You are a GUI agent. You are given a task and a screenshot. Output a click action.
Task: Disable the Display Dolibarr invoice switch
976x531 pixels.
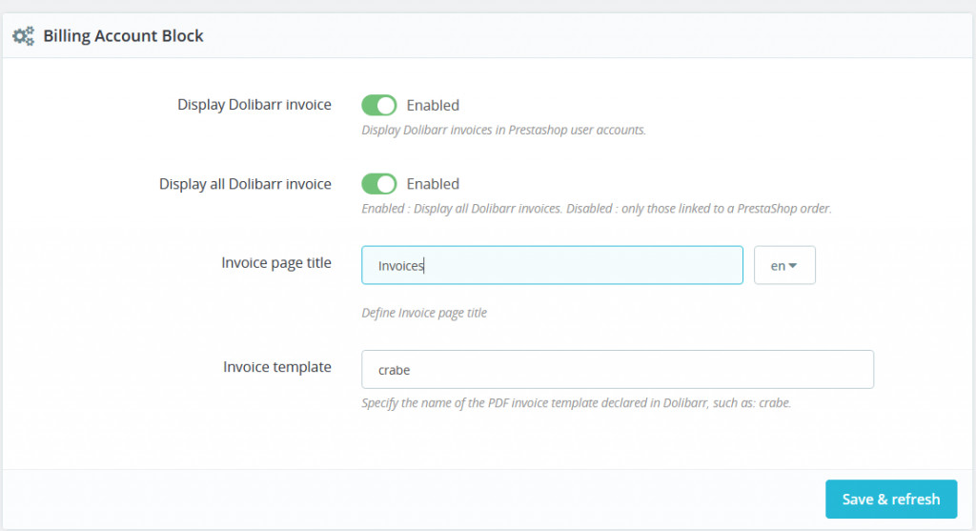[378, 105]
